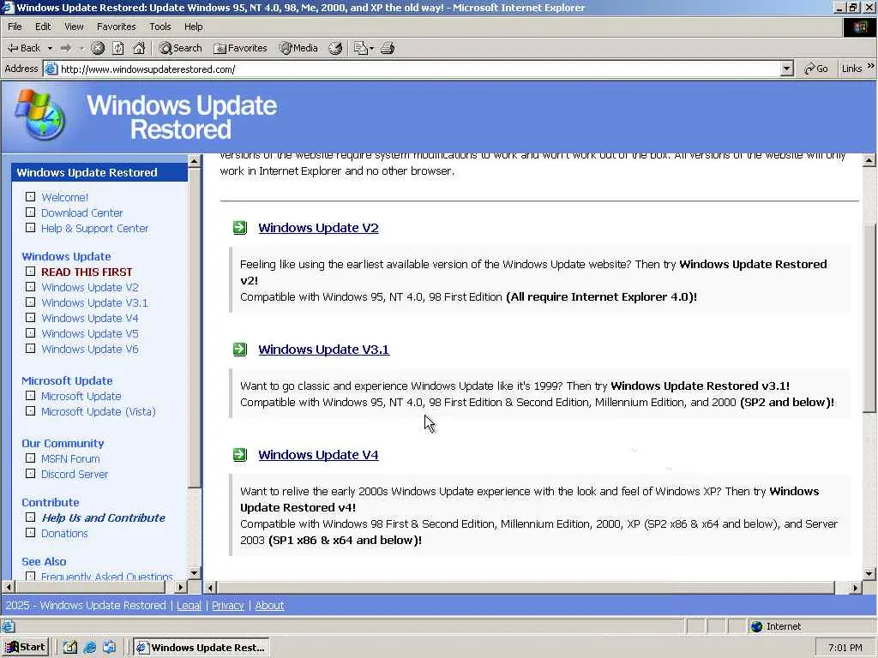Print the page using the Print icon

tap(388, 48)
